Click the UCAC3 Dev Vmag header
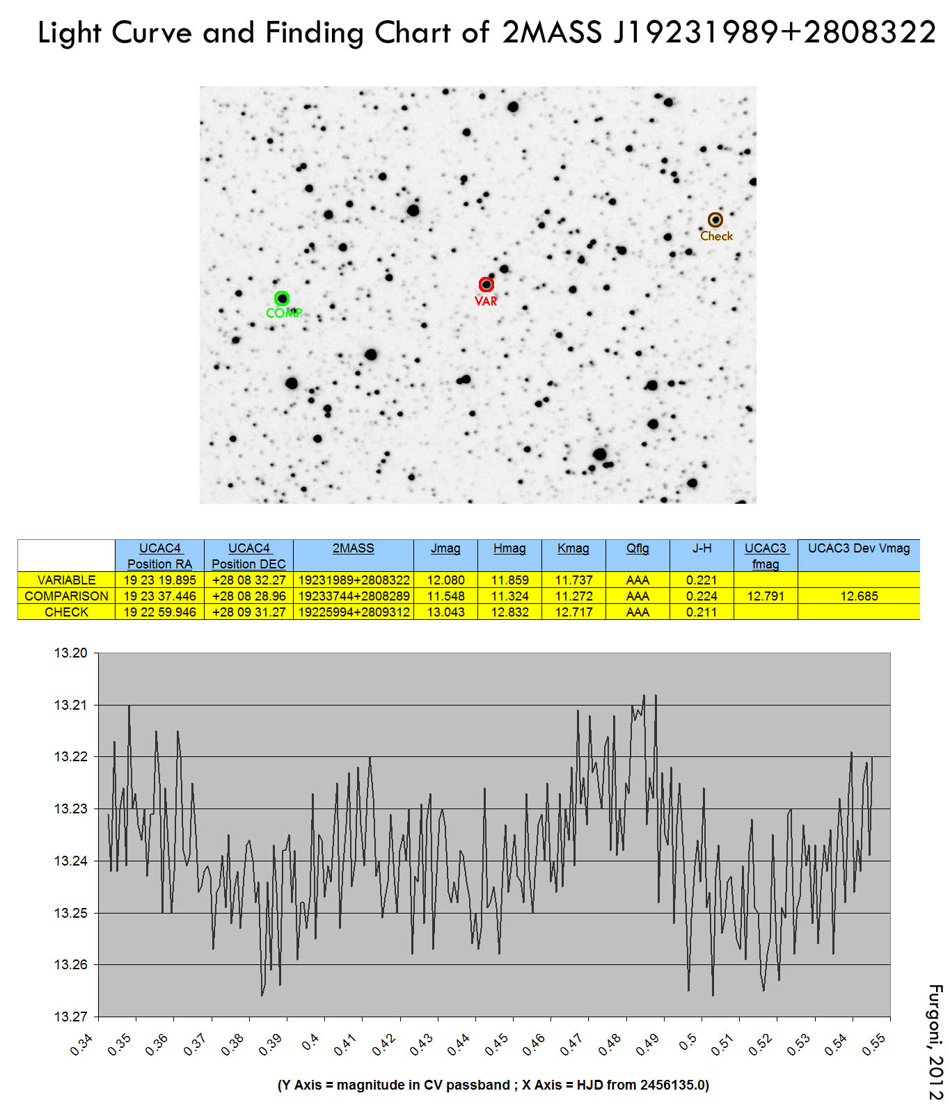 [859, 548]
